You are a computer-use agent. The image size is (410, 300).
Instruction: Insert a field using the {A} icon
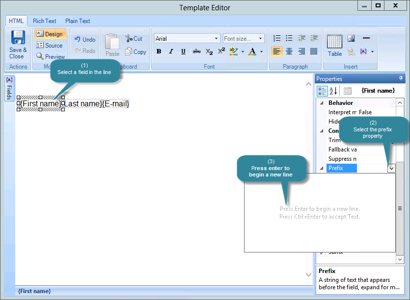click(x=363, y=51)
